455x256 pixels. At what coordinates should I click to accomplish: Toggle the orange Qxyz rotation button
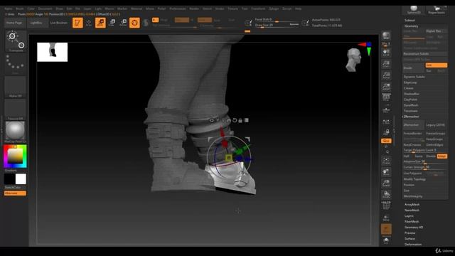point(386,141)
